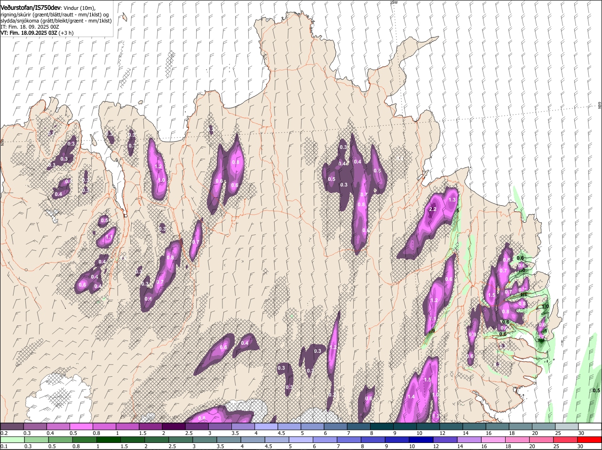Click upper legend pink swatch between 0.5 and 0.8

coord(81,426)
